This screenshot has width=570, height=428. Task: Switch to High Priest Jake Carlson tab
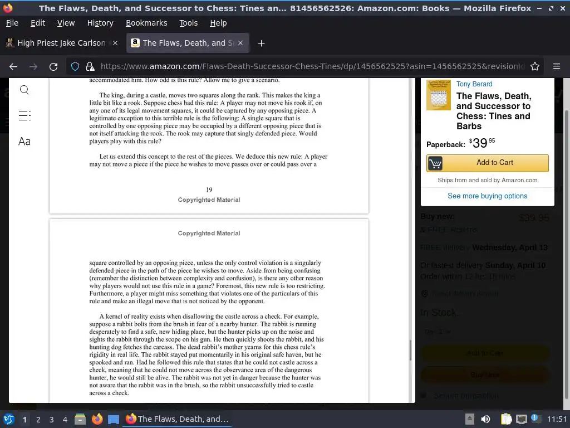point(61,43)
